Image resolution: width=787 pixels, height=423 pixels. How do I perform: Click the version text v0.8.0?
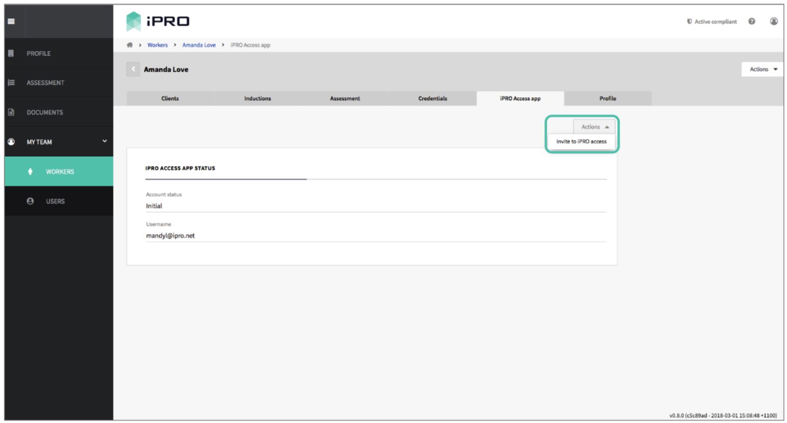coord(723,415)
